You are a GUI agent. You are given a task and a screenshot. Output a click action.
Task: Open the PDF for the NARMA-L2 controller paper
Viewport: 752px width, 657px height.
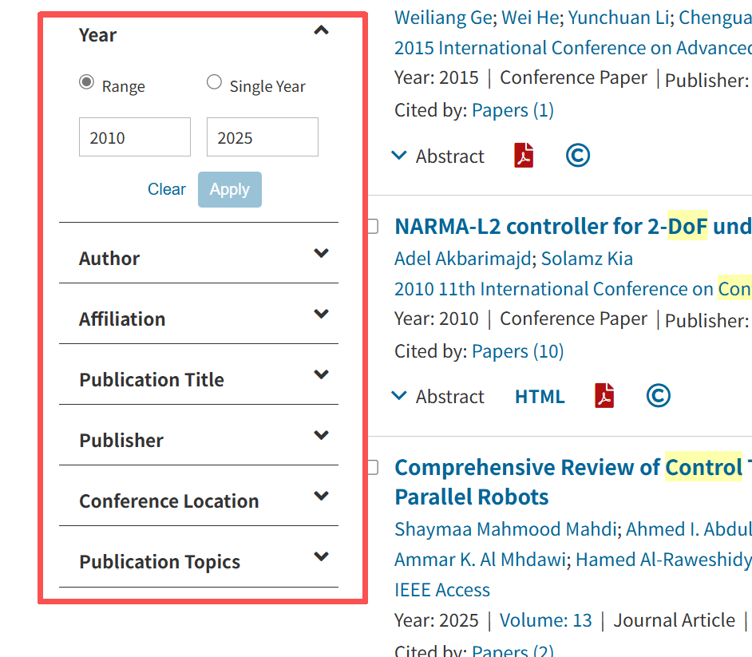(x=604, y=396)
